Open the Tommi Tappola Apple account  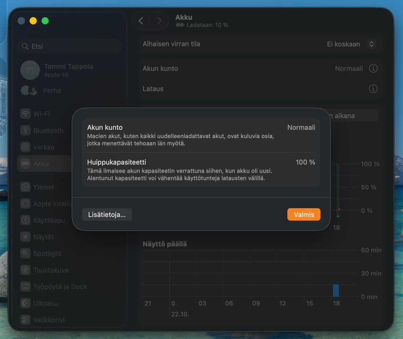(x=69, y=70)
